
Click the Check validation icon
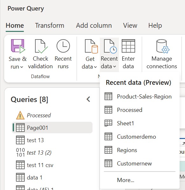(x=41, y=46)
